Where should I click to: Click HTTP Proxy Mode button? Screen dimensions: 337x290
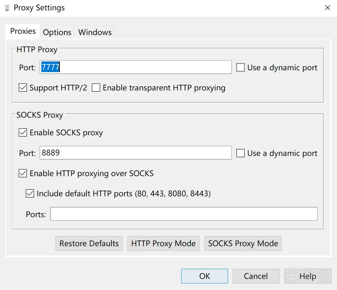tap(163, 243)
